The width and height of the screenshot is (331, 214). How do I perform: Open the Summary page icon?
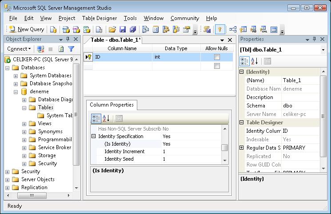[x=156, y=29]
